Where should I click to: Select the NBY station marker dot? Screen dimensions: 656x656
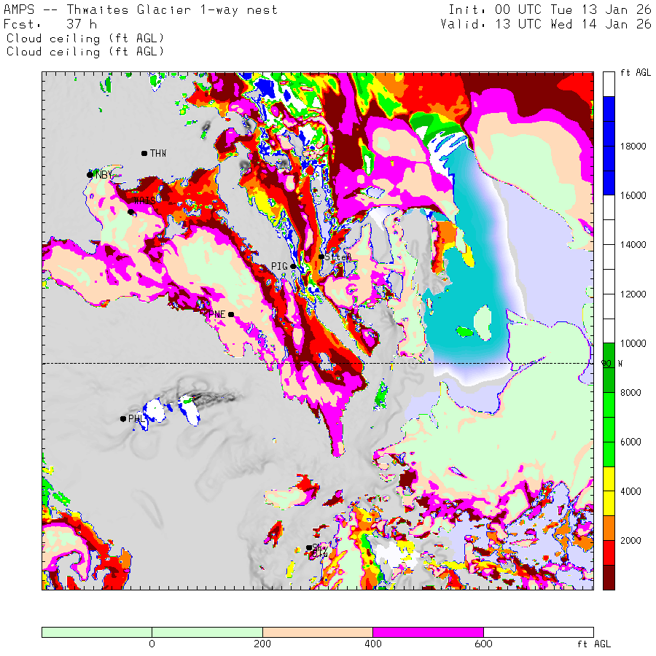click(x=90, y=175)
